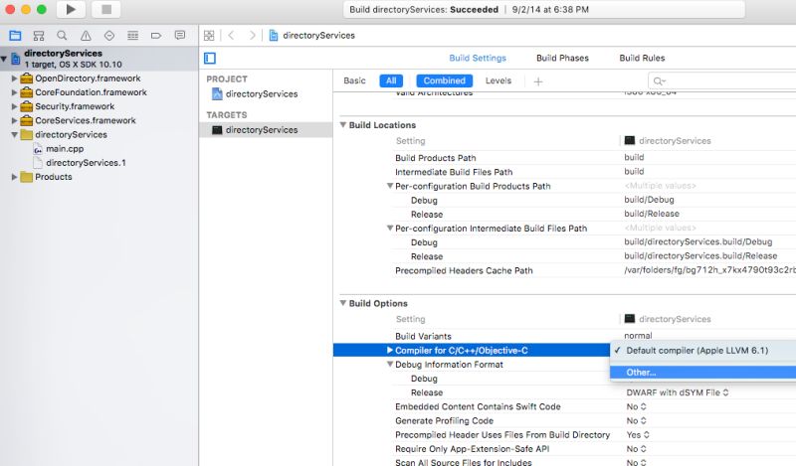Expand OpenDirectory.framework in navigator

tap(14, 78)
